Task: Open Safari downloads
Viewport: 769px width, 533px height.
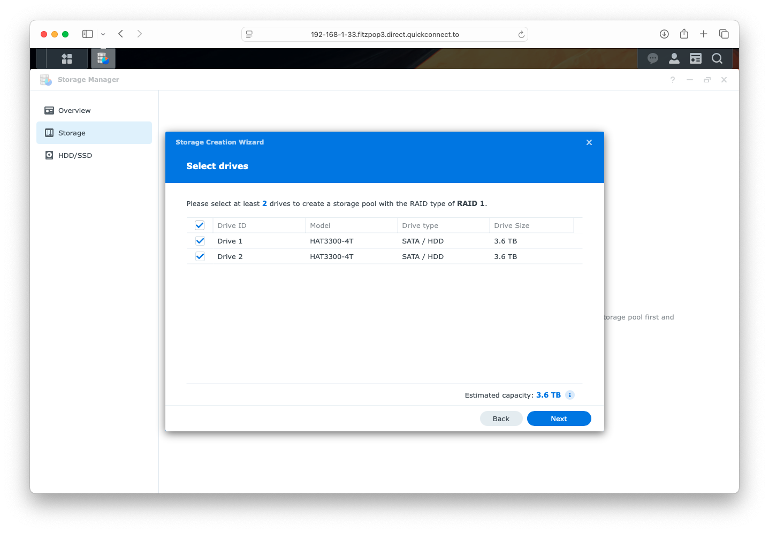Action: pos(664,34)
